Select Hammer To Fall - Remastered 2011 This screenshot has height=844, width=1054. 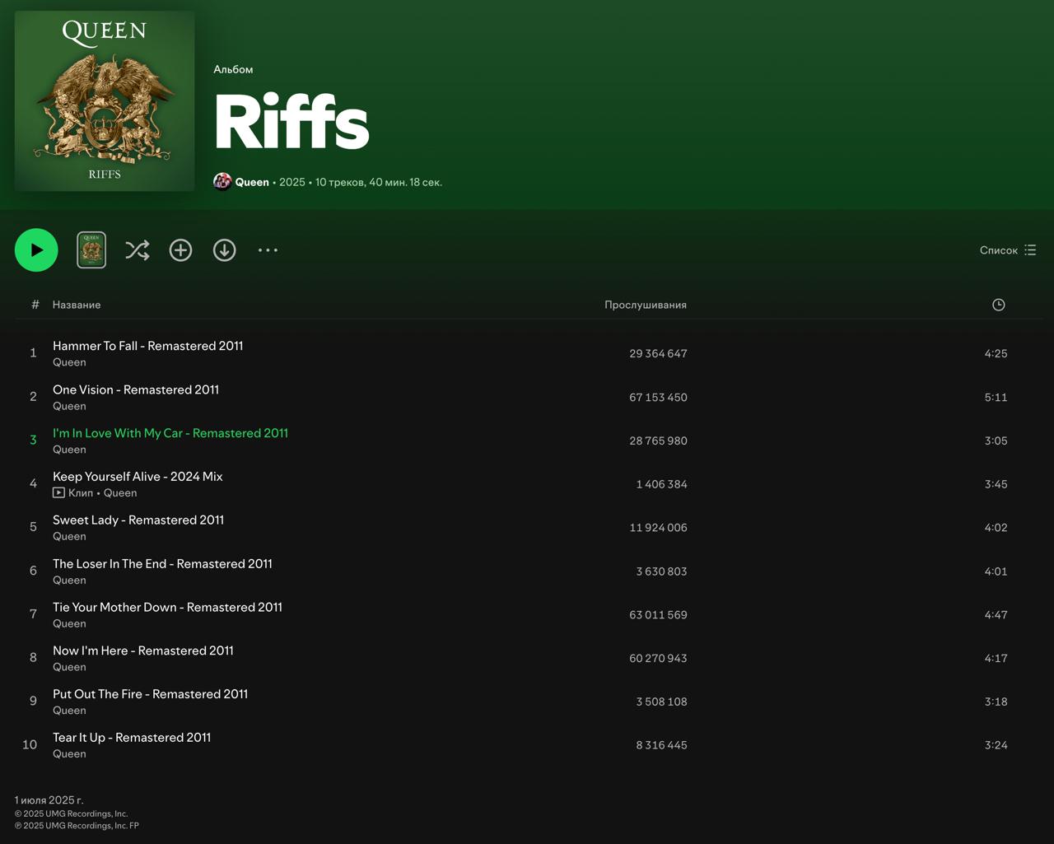coord(148,346)
